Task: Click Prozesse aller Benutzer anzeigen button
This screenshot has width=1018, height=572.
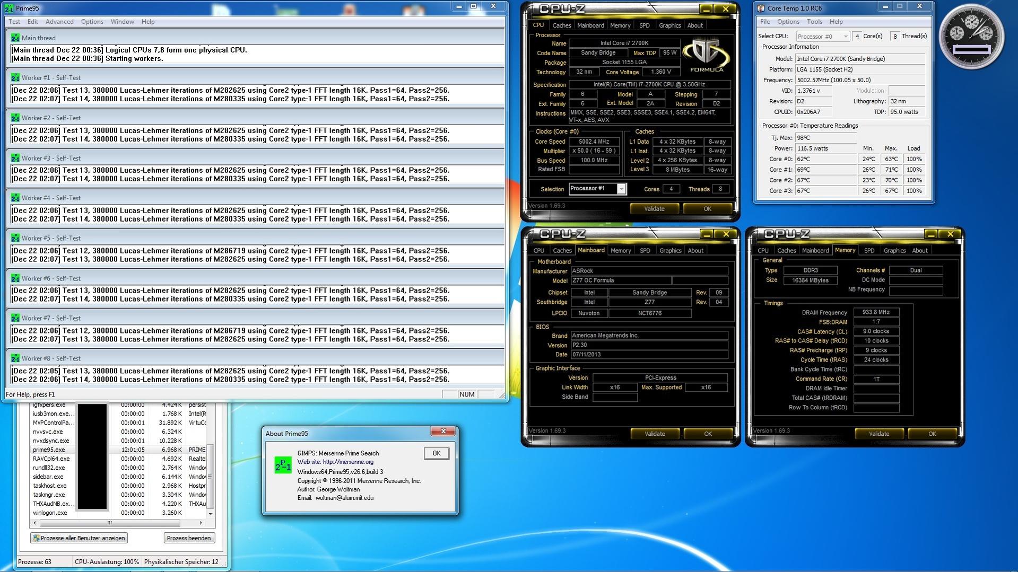Action: 79,538
